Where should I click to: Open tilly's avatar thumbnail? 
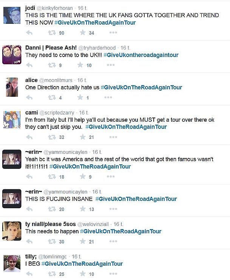[x=12, y=263]
